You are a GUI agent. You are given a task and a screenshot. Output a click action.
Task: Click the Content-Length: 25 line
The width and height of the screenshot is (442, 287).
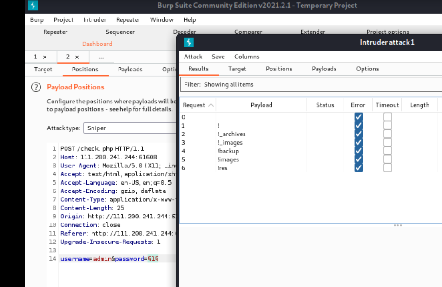pyautogui.click(x=92, y=208)
